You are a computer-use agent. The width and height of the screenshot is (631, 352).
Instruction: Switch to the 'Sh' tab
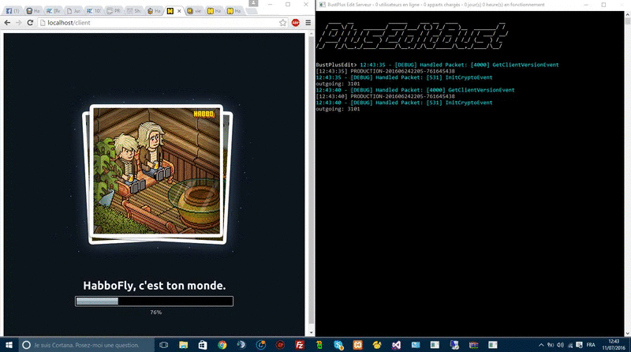click(133, 11)
